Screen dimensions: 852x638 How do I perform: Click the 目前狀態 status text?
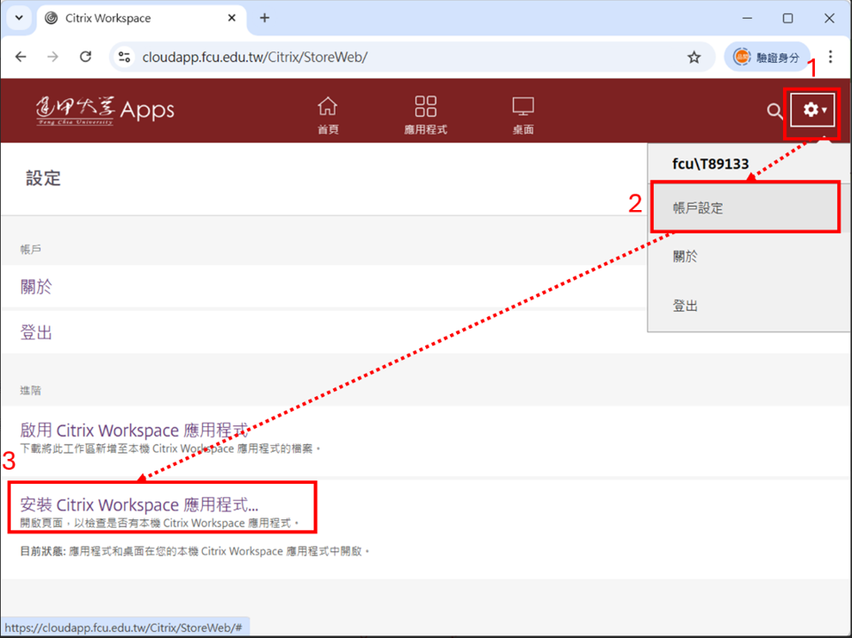click(195, 551)
